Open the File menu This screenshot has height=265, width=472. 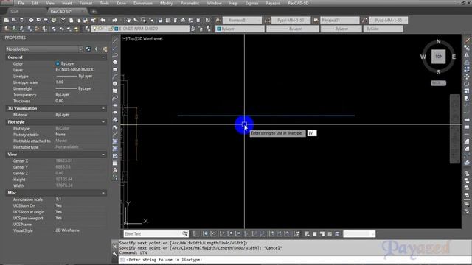click(x=21, y=3)
